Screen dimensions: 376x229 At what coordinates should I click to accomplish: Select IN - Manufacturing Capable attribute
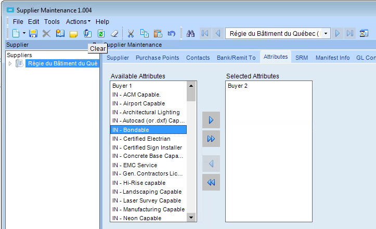point(148,209)
